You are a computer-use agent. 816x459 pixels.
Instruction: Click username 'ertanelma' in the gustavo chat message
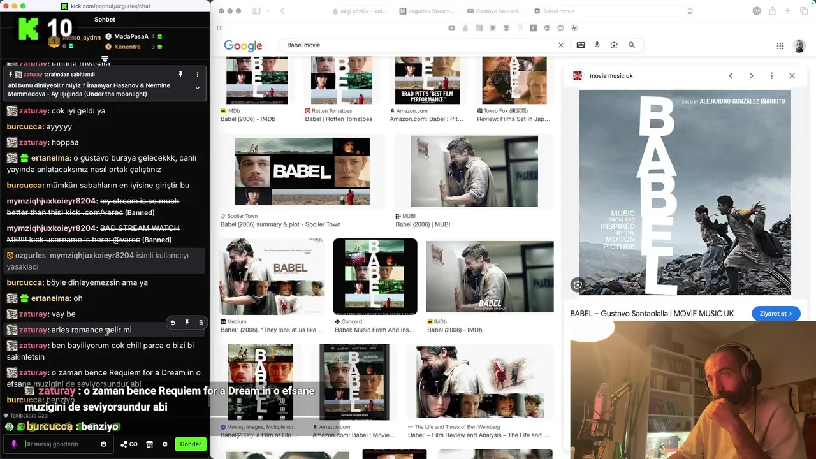tap(50, 158)
